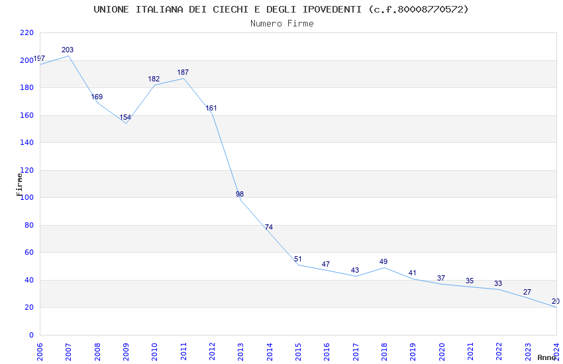
Task: Click the y-axis value 140
Action: click(x=26, y=143)
